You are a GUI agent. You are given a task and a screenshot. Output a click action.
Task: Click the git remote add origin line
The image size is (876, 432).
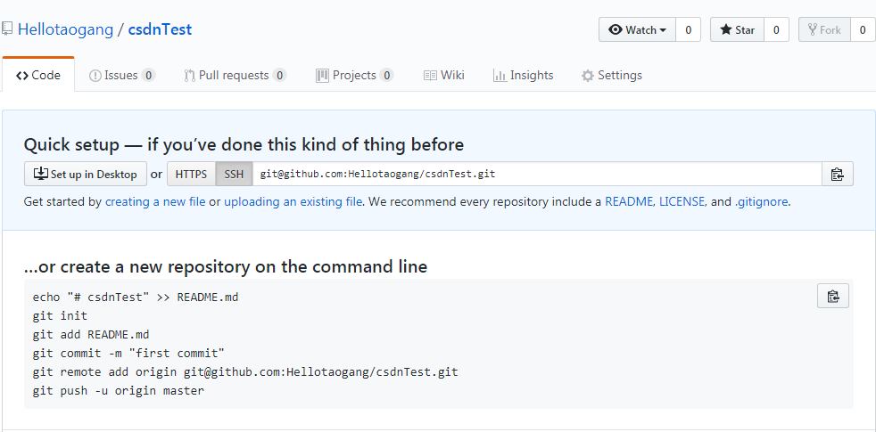245,371
